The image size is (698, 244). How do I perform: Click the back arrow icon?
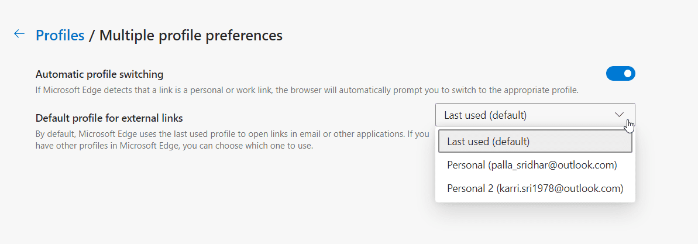(19, 34)
